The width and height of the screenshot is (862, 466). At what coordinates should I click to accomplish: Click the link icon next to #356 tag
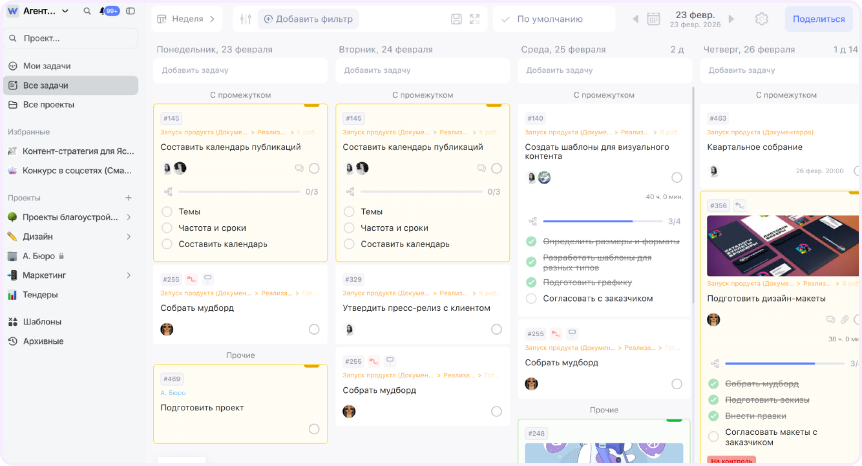pos(739,205)
